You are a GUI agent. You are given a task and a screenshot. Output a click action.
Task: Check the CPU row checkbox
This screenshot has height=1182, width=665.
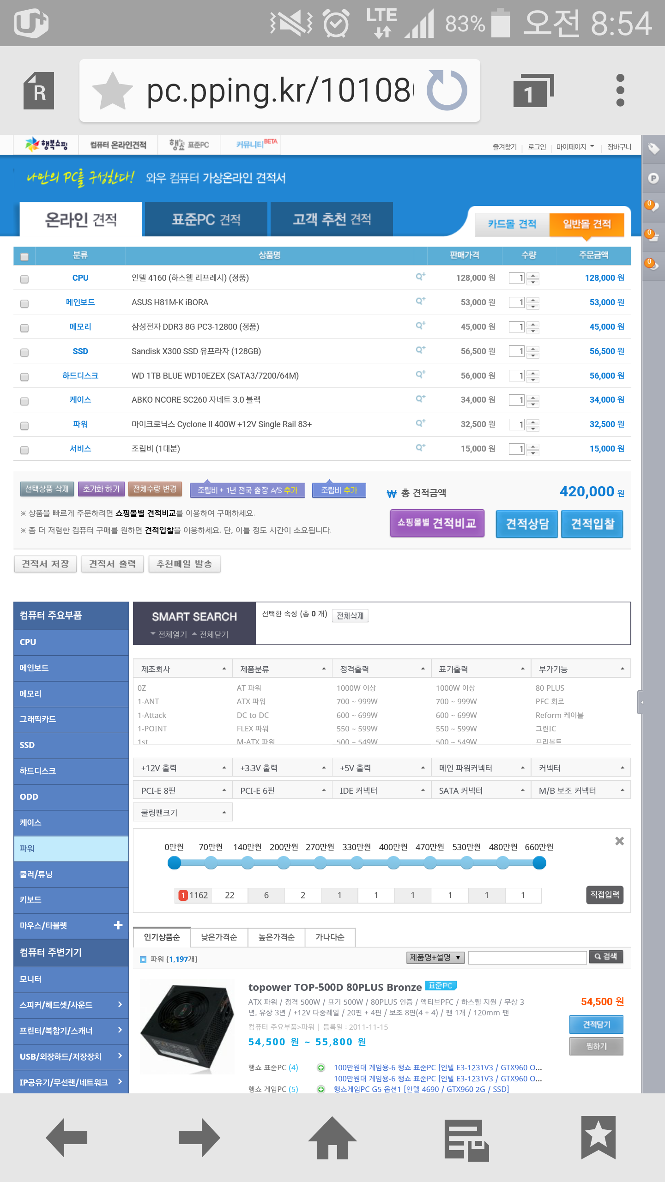click(x=24, y=279)
